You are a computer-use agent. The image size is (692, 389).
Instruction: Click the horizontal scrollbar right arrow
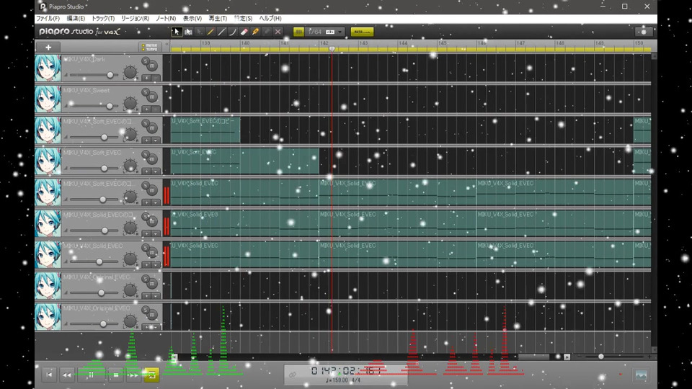pos(567,357)
